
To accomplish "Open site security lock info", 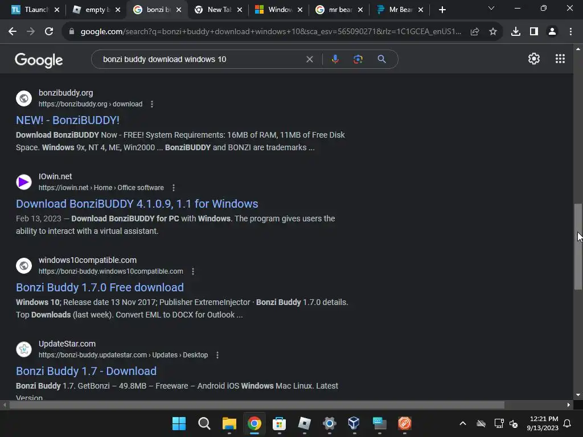I will 72,32.
